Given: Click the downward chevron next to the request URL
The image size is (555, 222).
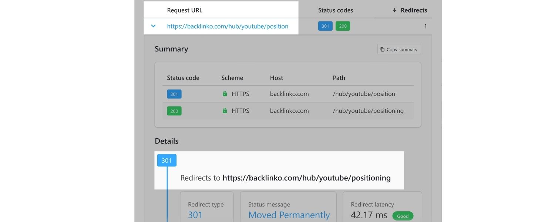Looking at the screenshot, I should point(153,26).
